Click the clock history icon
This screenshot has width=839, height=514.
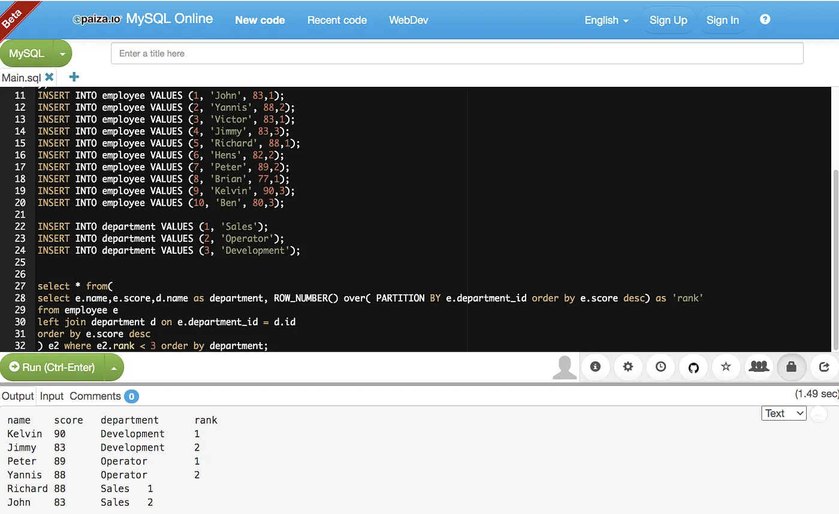tap(660, 367)
